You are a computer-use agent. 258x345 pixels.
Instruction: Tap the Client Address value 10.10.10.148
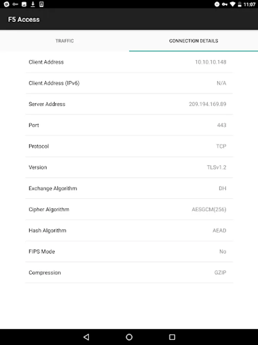point(210,62)
